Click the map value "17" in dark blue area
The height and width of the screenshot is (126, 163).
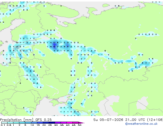54,47
